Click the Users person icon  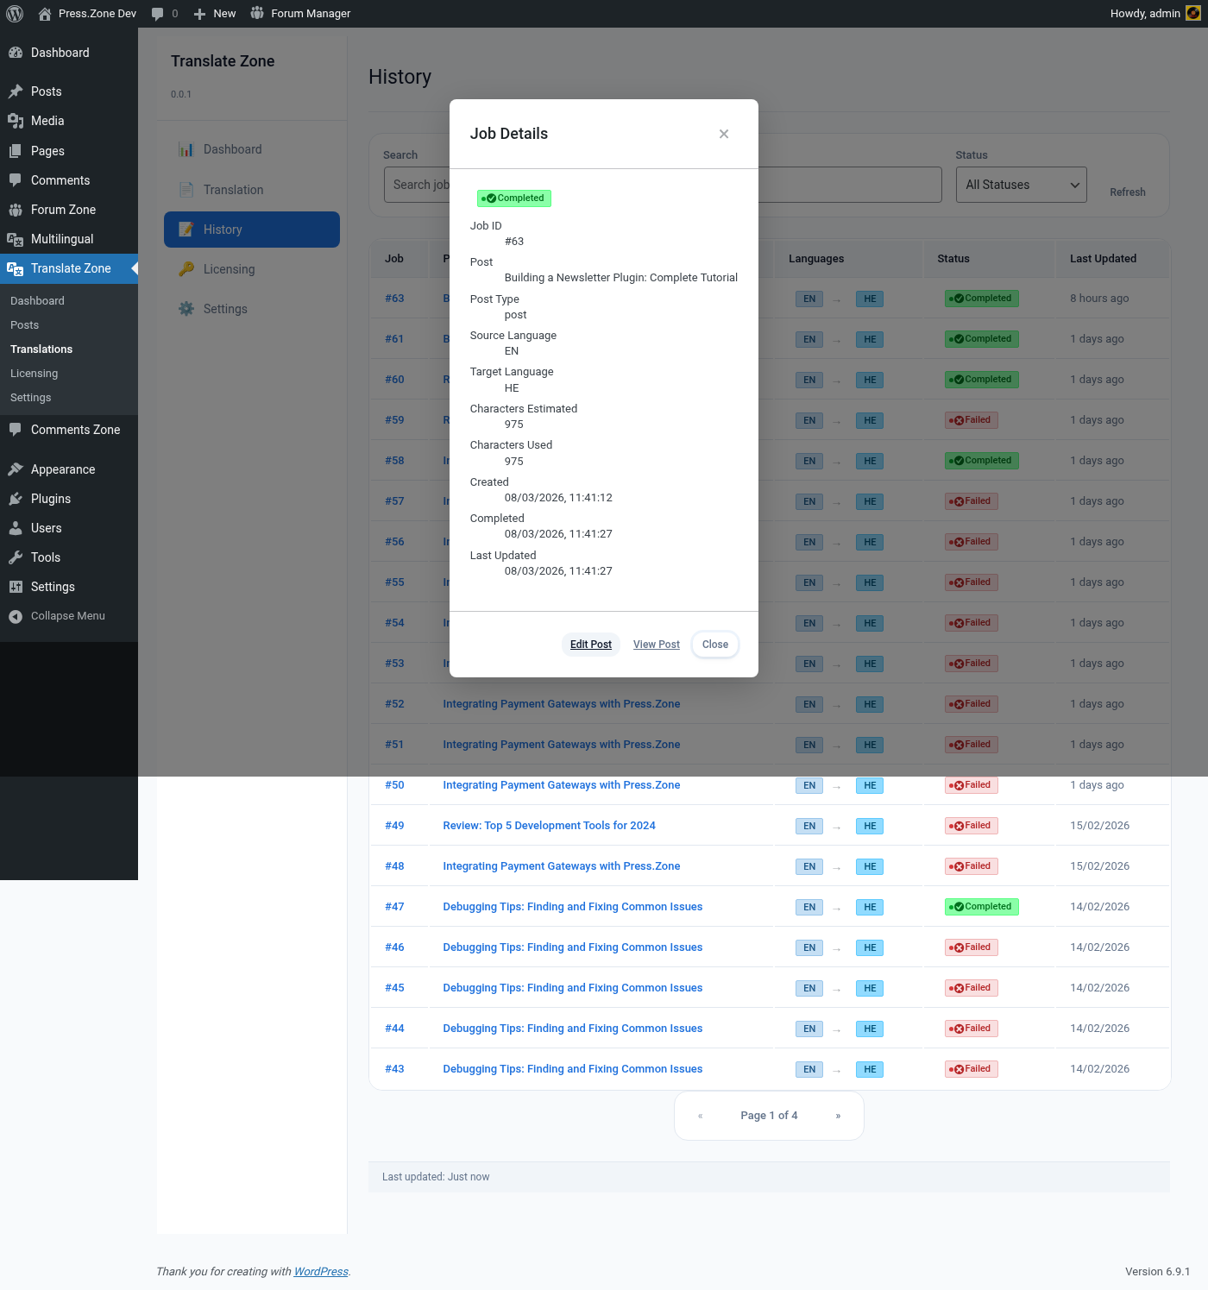pos(16,528)
